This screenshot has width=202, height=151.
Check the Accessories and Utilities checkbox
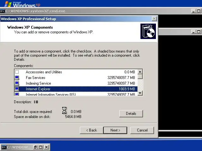[x=17, y=72]
